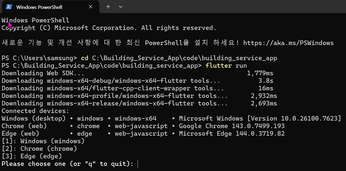This screenshot has height=171, width=346.
Task: Click the "cd" command on the first prompt line
Action: coord(84,58)
